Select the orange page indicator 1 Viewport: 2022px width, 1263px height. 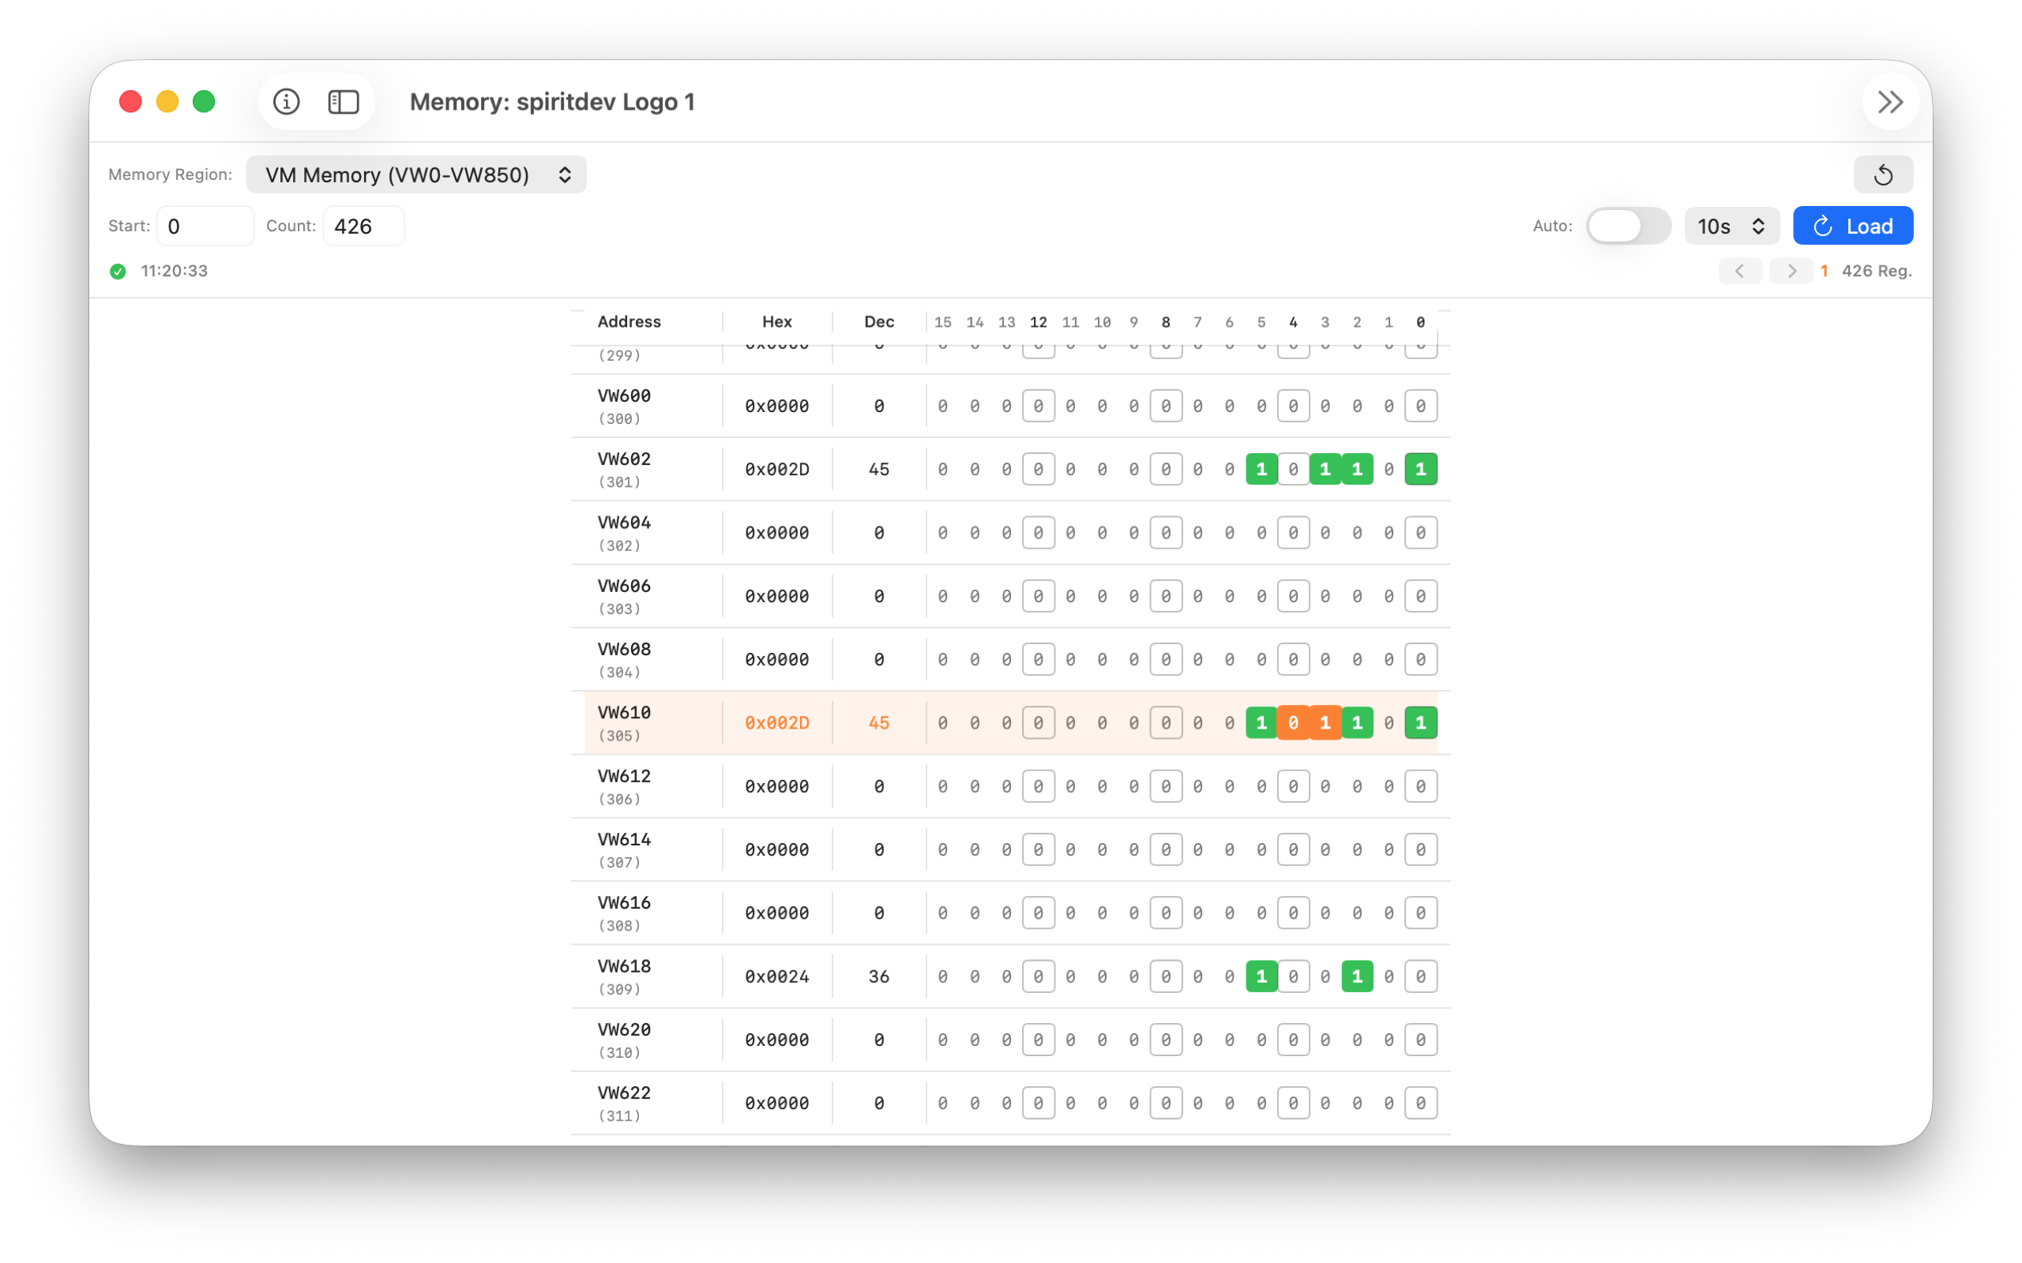1824,271
